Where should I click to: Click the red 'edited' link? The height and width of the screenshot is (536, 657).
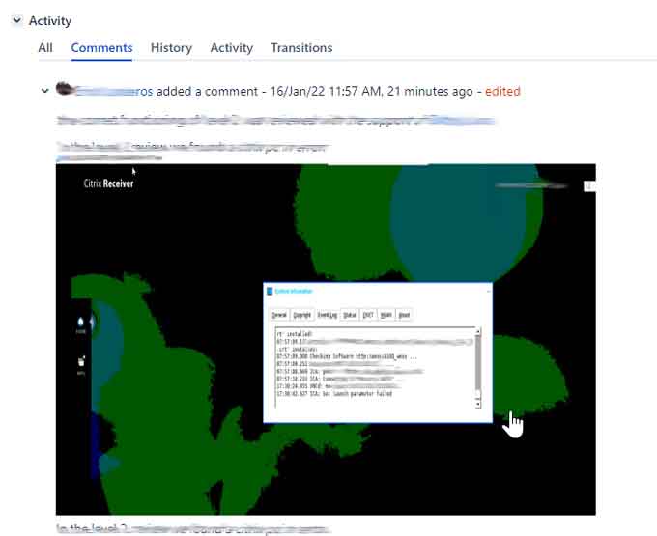tap(502, 92)
